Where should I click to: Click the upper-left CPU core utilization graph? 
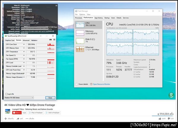[x=120, y=35]
